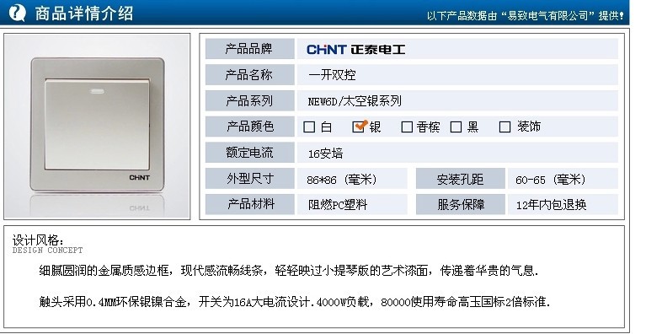This screenshot has height=334, width=662.
Task: Click the 阻燃PC塑料 material value
Action: [338, 205]
